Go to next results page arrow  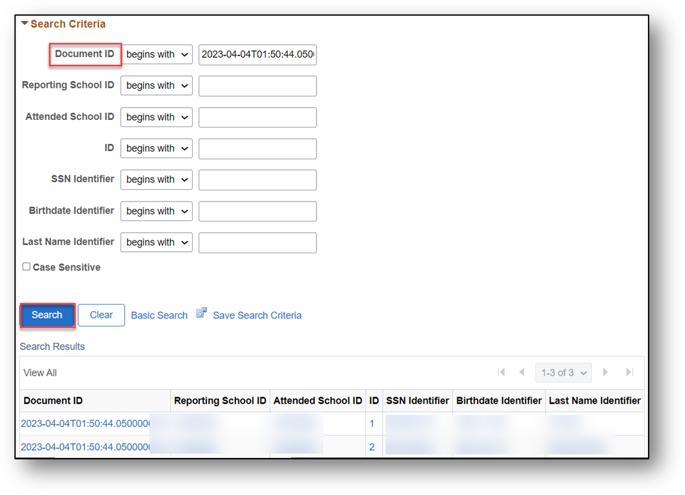pyautogui.click(x=605, y=373)
